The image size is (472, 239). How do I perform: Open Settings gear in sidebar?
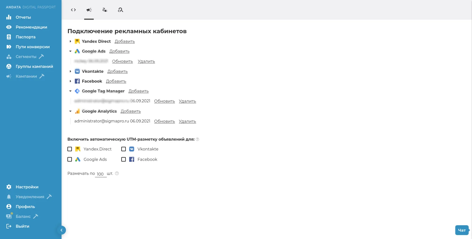[9, 187]
